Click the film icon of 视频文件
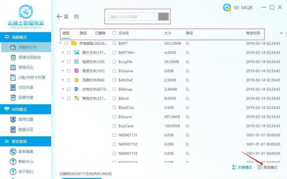The width and height of the screenshot is (287, 179). click(x=76, y=62)
